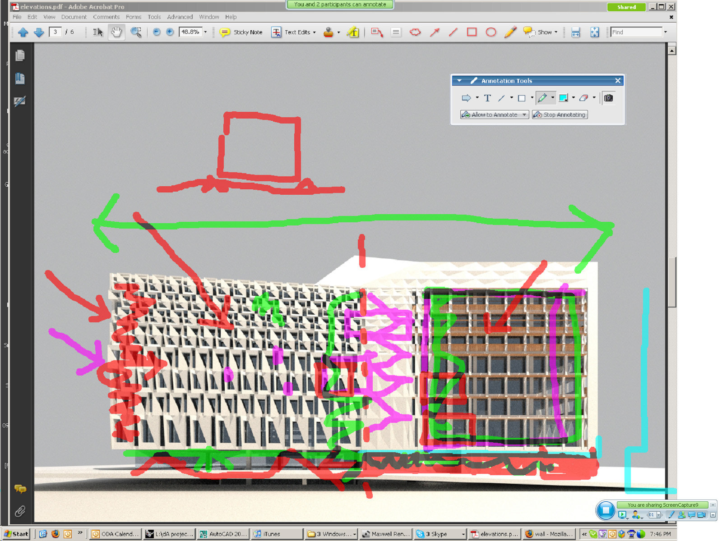The height and width of the screenshot is (541, 722).
Task: Select the Arrow drawing tool
Action: 435,32
